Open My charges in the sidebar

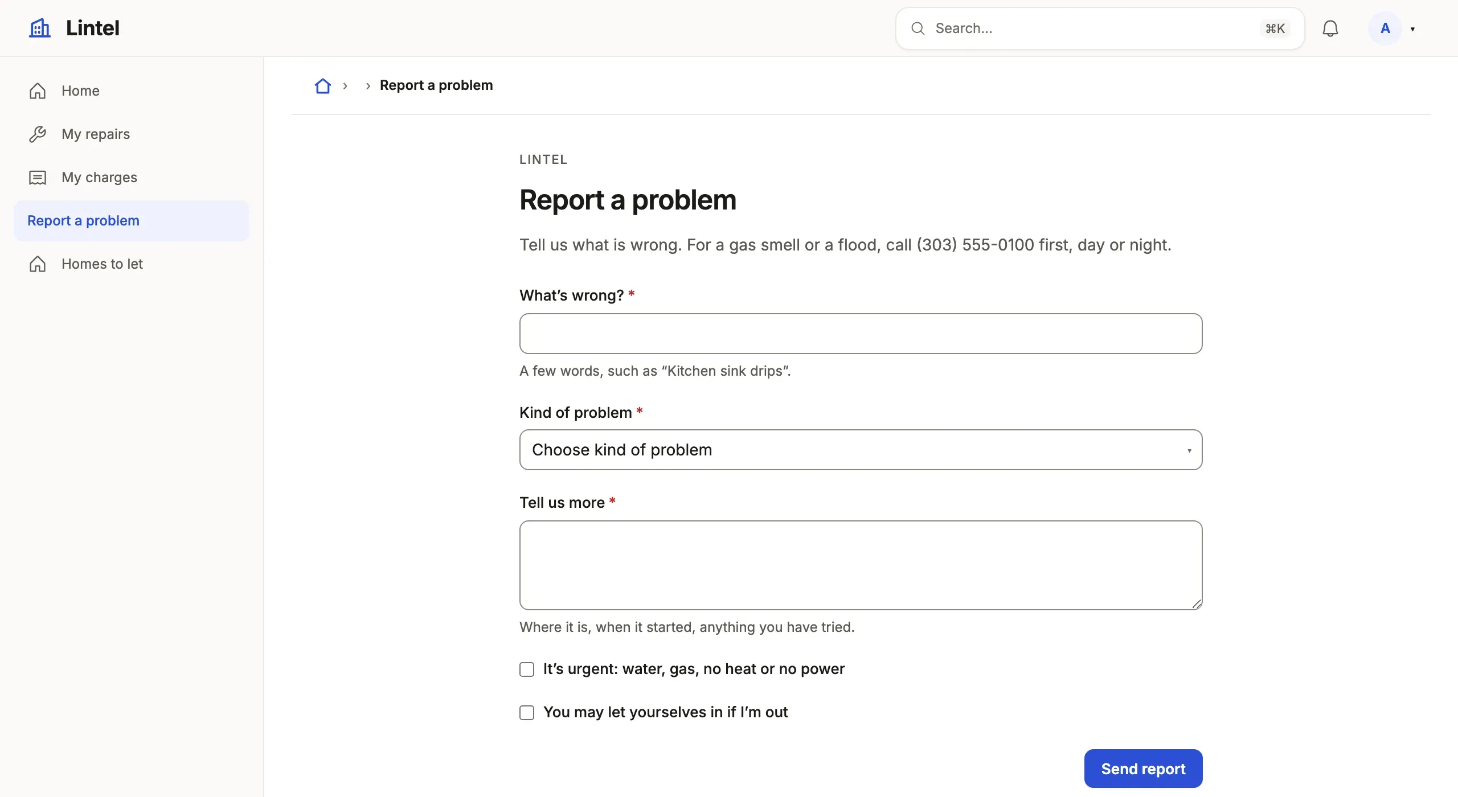(x=132, y=178)
